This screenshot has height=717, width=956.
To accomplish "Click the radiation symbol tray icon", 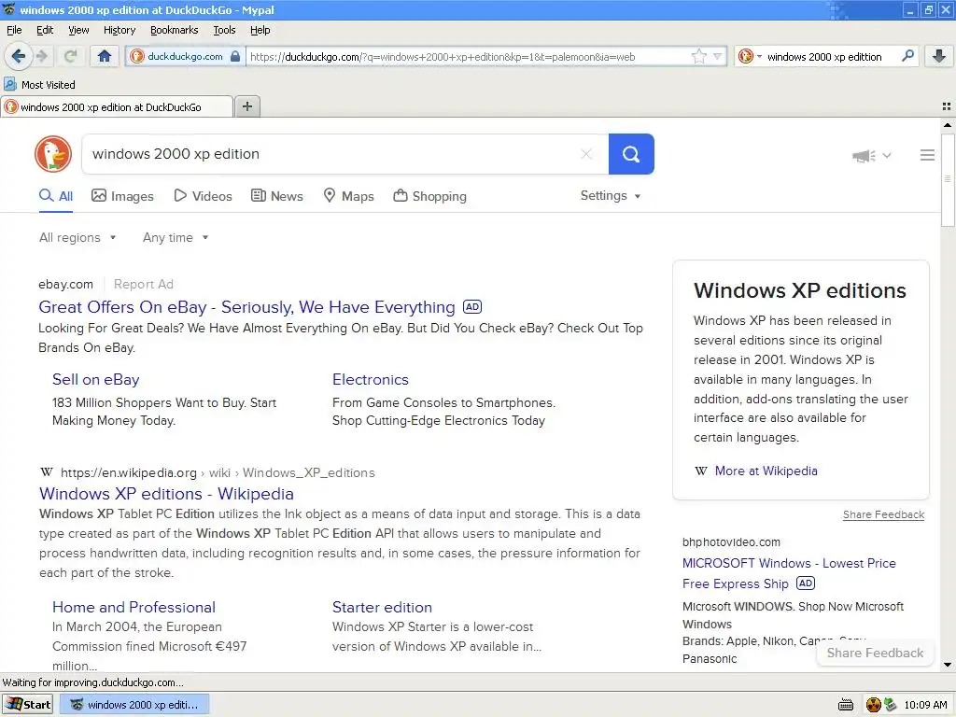I will pos(874,705).
